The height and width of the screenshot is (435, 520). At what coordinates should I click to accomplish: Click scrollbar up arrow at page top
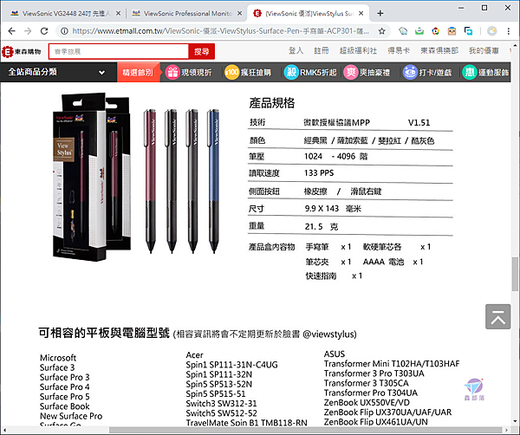click(x=515, y=46)
